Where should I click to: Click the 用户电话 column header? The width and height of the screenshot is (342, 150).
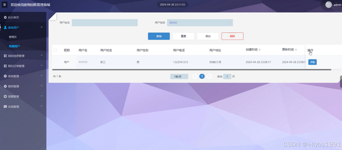click(x=179, y=50)
